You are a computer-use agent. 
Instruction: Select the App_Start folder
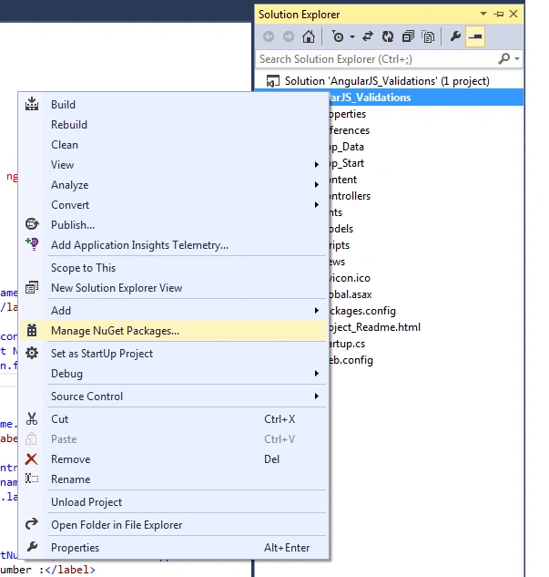(347, 163)
